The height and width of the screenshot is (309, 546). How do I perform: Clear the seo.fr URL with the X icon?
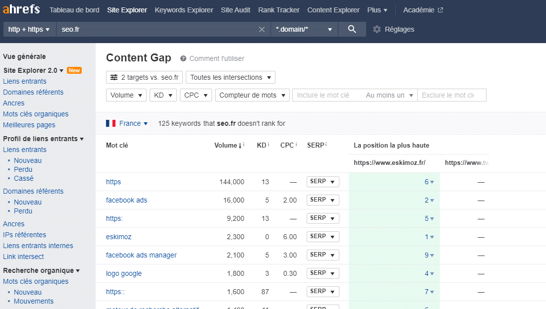click(x=262, y=29)
